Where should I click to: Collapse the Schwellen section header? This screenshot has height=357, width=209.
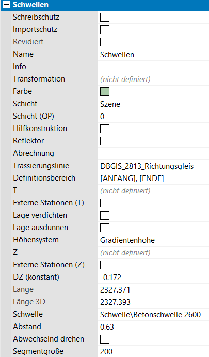point(7,5)
